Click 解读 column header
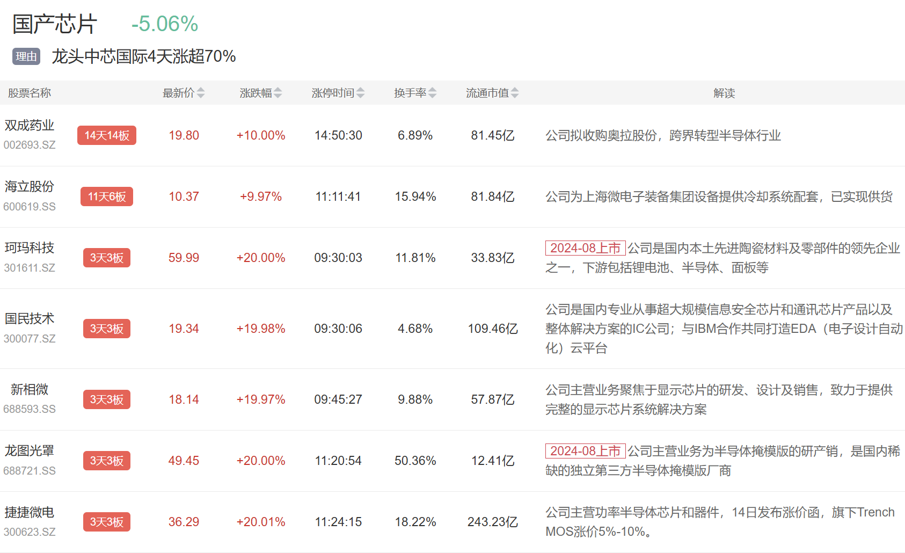The width and height of the screenshot is (905, 553). click(724, 93)
